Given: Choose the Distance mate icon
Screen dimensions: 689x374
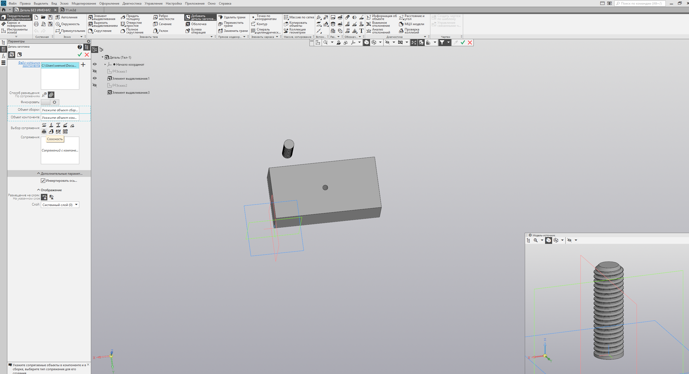Looking at the screenshot, I should pos(58,125).
